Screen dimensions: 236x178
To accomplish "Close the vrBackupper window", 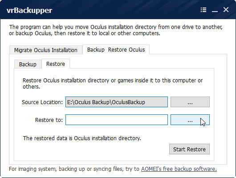I will pos(226,10).
